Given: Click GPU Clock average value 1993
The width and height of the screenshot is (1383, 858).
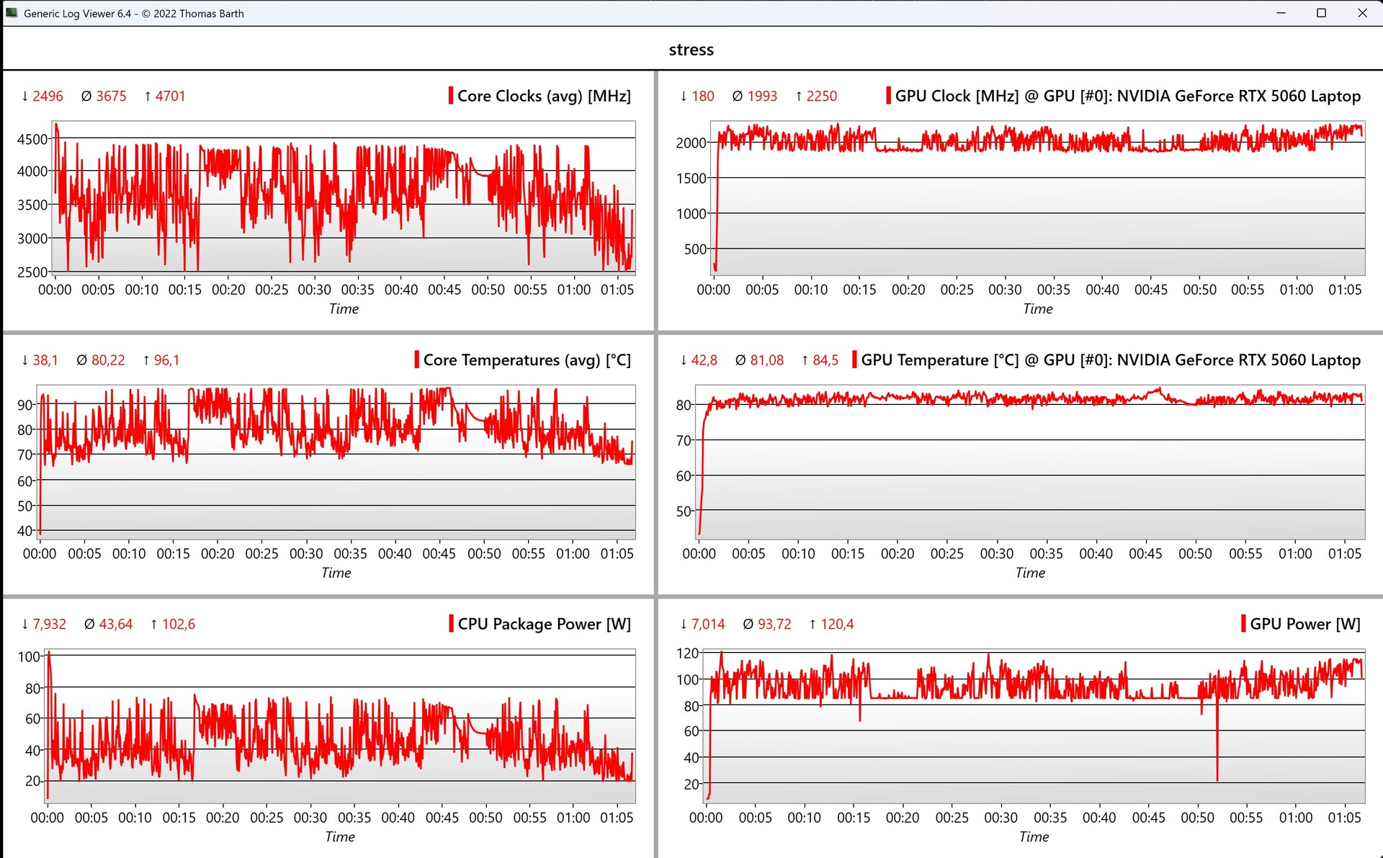Looking at the screenshot, I should click(762, 96).
